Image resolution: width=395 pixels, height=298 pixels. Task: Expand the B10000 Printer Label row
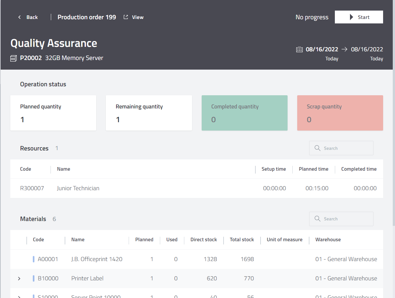(x=19, y=278)
